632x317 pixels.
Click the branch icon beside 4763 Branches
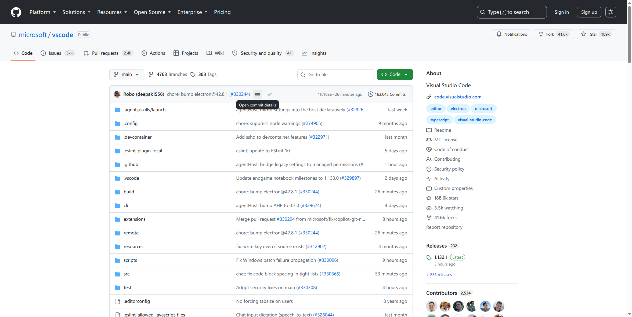click(151, 75)
